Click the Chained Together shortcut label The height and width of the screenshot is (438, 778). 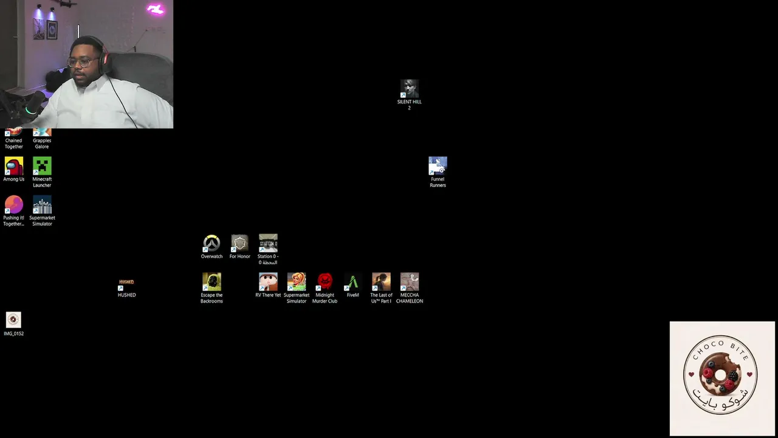pyautogui.click(x=13, y=144)
